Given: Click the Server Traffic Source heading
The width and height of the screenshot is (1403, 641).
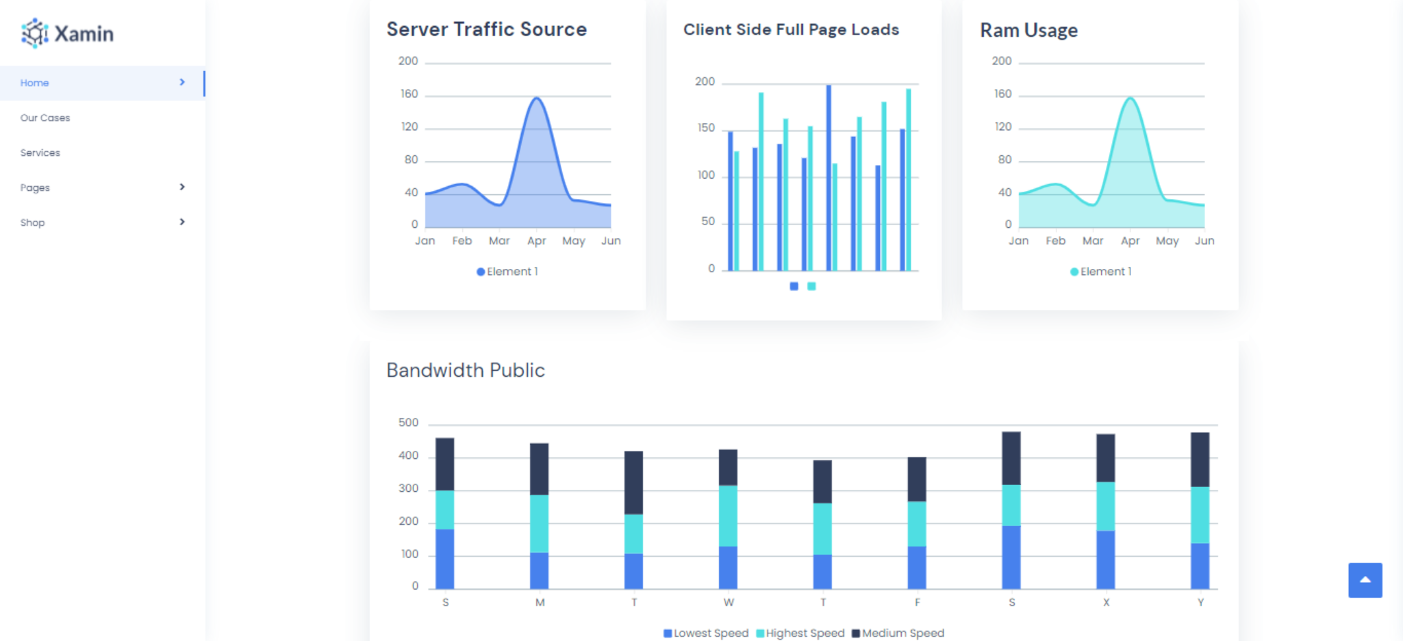Looking at the screenshot, I should click(x=486, y=29).
